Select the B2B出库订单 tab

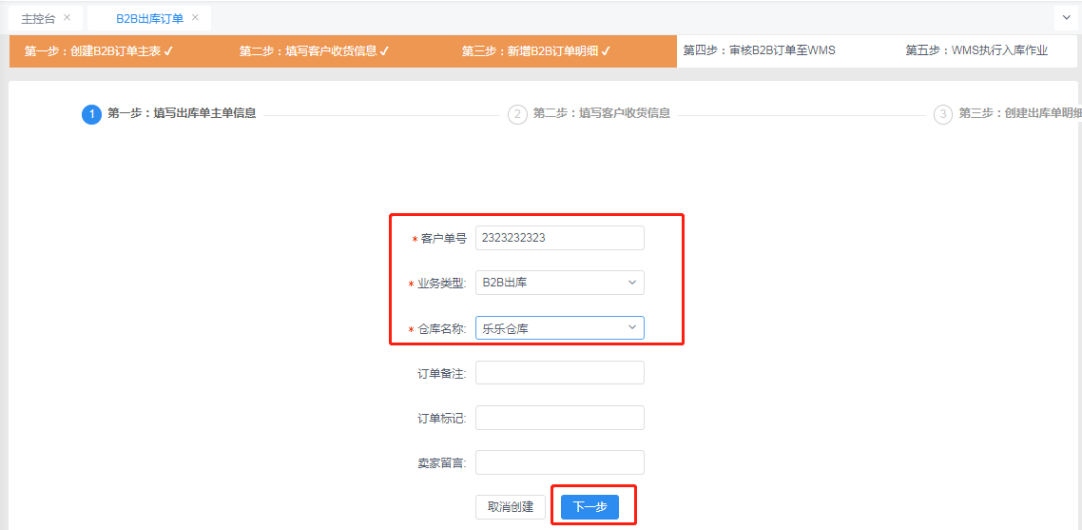click(x=149, y=18)
